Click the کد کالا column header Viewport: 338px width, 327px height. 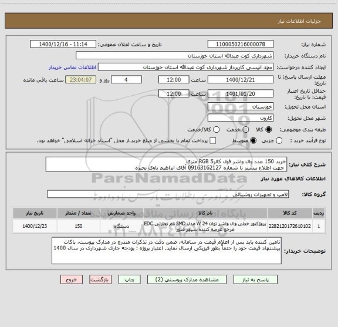coord(290,213)
